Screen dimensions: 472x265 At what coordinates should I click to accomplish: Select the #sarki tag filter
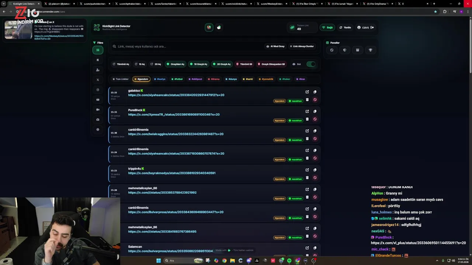(x=248, y=79)
